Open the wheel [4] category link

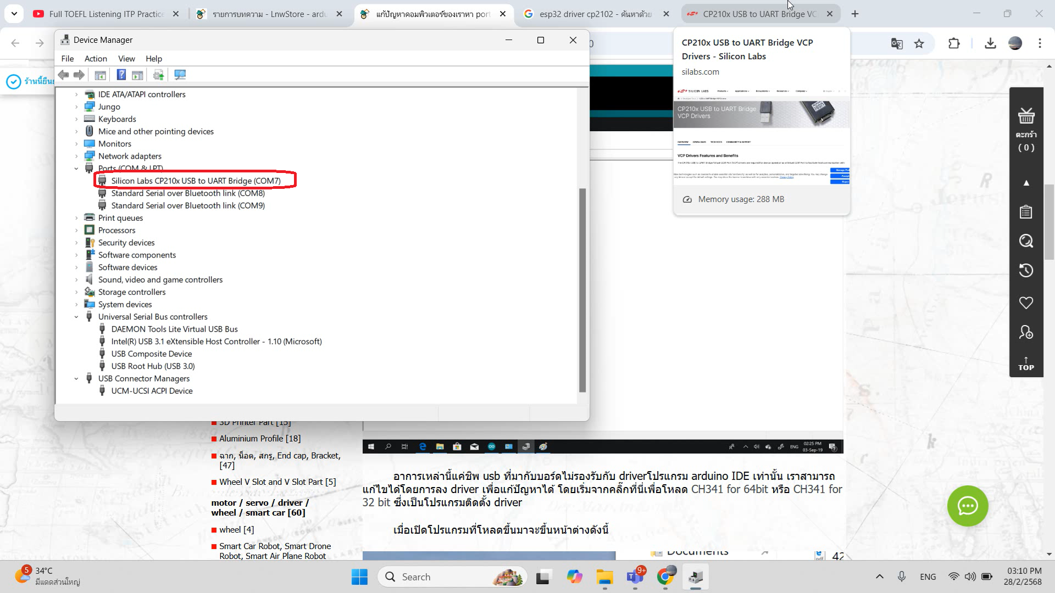237,529
